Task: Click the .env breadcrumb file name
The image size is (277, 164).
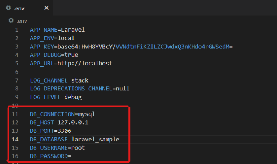Action: click(22, 21)
